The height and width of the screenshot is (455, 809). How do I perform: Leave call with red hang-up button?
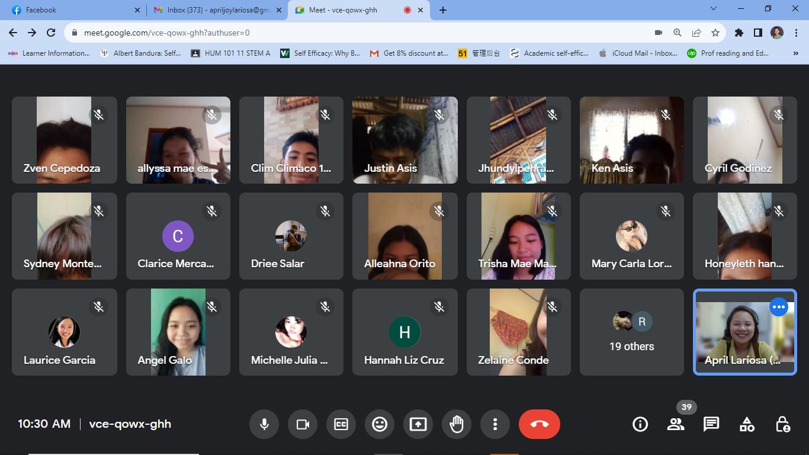click(539, 424)
